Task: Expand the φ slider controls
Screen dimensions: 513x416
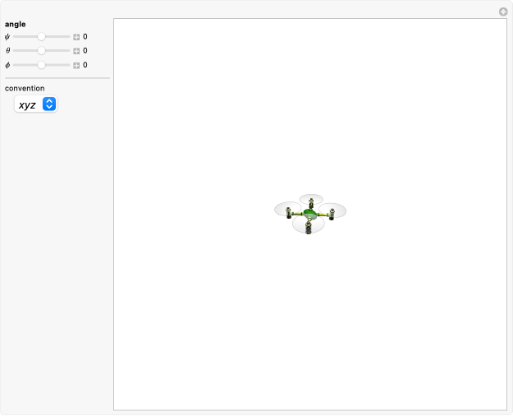Action: tap(76, 65)
